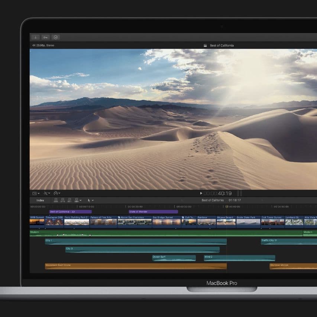Click the Best of California timeline project name
Screen dimensions: 317x317
(x=213, y=200)
